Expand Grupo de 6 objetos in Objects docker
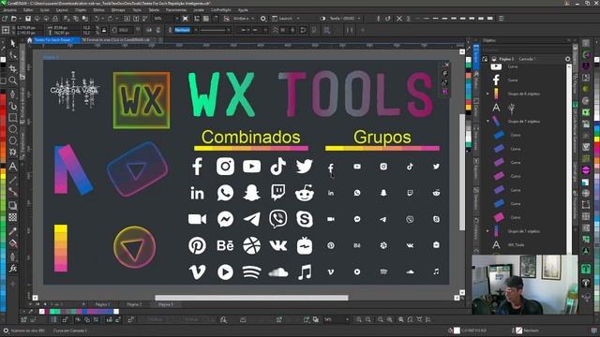 [487, 94]
